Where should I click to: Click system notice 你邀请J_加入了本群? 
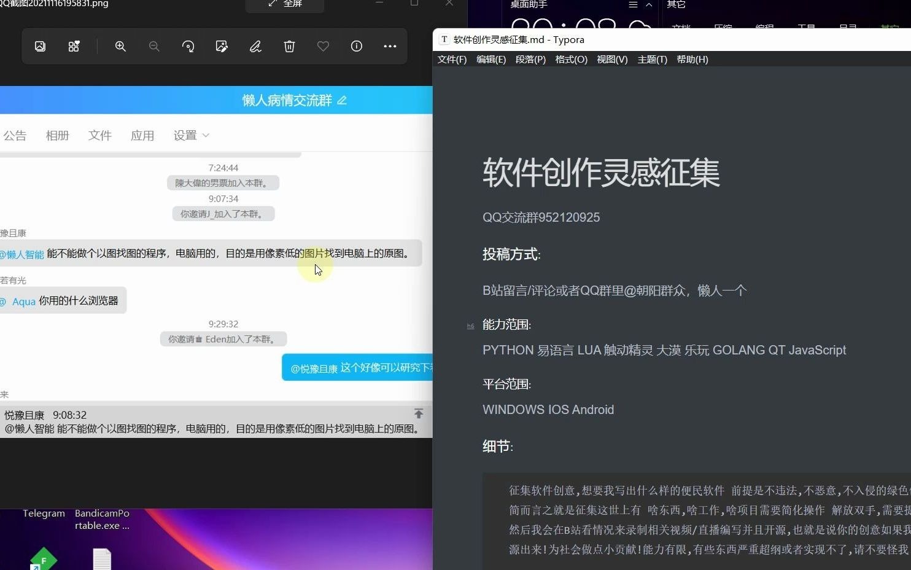coord(223,214)
